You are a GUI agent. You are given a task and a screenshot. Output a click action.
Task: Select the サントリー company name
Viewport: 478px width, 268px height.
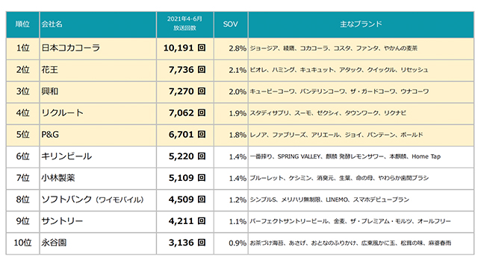pos(62,221)
